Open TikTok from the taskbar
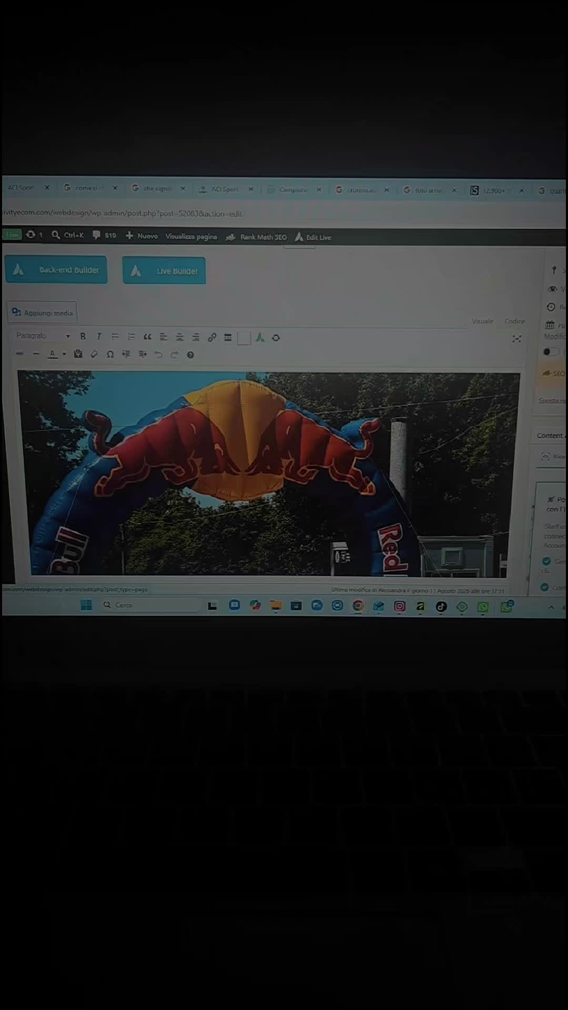This screenshot has width=568, height=1010. tap(441, 607)
